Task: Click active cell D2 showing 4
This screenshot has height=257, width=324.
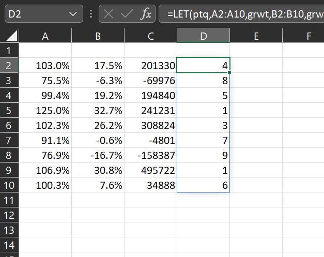Action: pos(203,65)
